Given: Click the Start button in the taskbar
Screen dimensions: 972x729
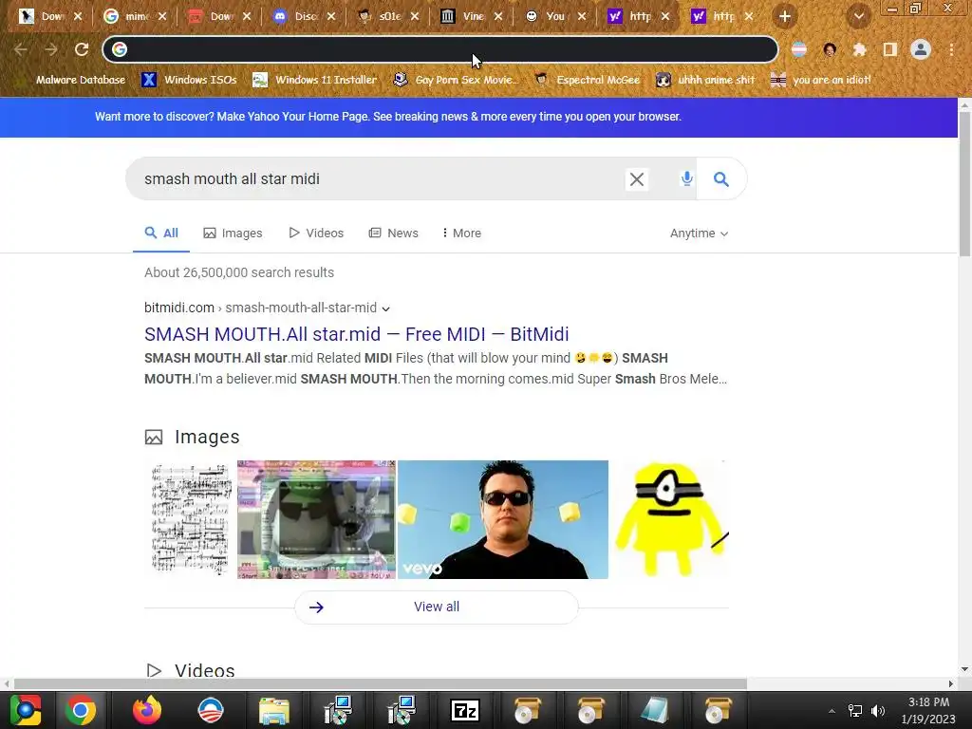Looking at the screenshot, I should coord(25,710).
